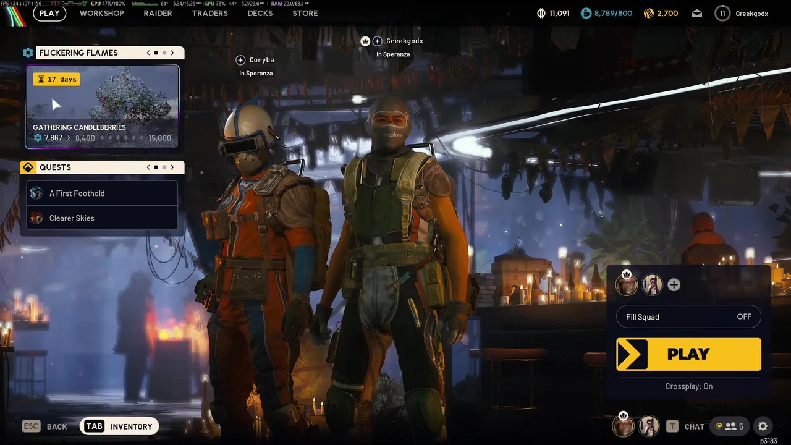
Task: Open the social friends list showing 5
Action: [x=729, y=426]
